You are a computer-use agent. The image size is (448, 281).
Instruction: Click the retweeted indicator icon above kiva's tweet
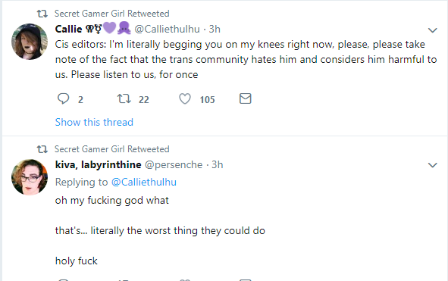click(x=42, y=149)
